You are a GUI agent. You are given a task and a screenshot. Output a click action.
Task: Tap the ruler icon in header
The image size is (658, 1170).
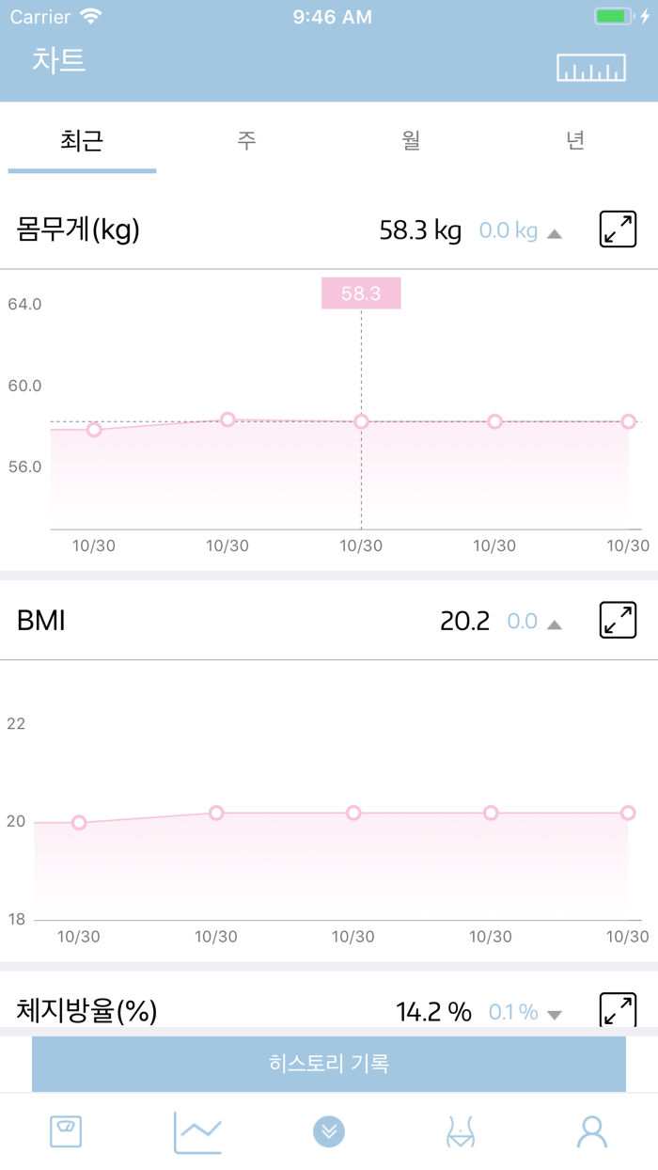click(x=590, y=68)
